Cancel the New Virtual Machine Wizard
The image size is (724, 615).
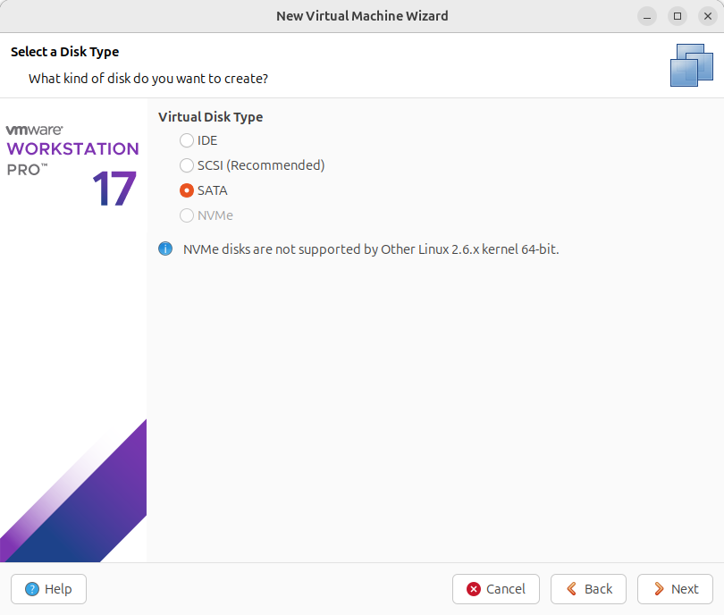coord(496,589)
